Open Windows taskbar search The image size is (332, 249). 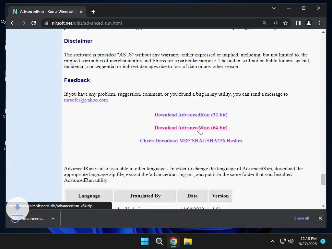click(x=159, y=241)
